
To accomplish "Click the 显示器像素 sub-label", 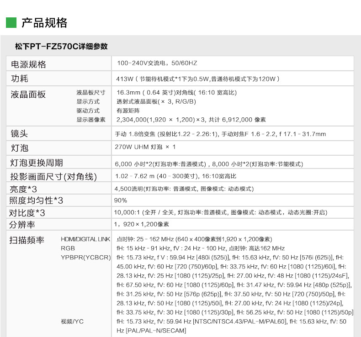I will pos(91,120).
